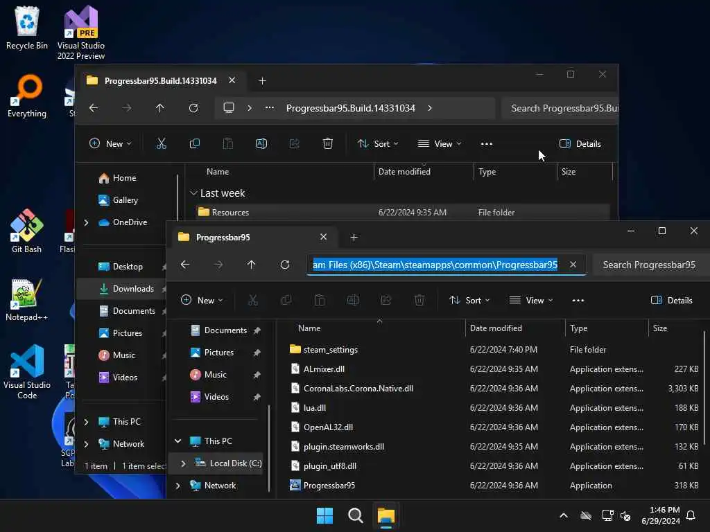Collapse This PC in front window sidebar
The width and height of the screenshot is (710, 532).
pos(178,441)
